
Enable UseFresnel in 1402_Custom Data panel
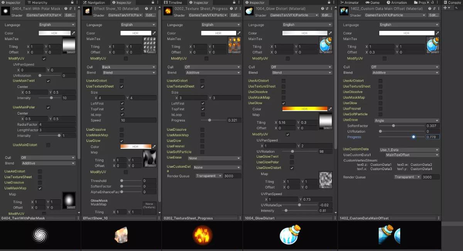coord(380,109)
